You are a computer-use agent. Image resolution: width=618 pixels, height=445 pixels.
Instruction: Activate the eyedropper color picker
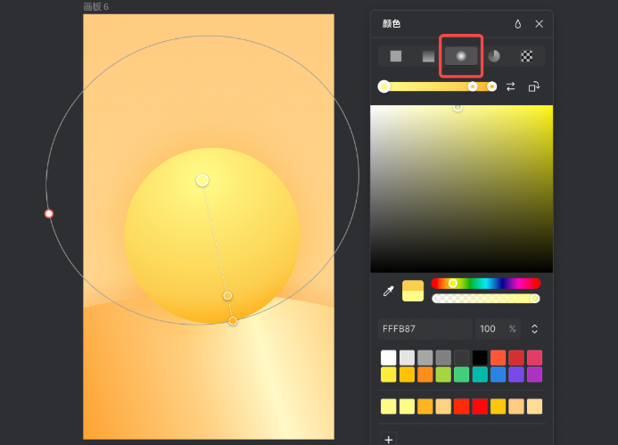(x=388, y=291)
